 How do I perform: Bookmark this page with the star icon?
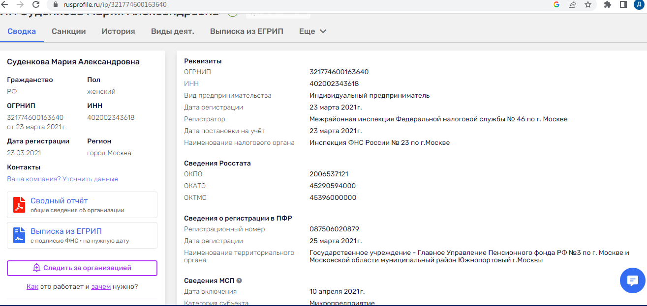click(587, 4)
